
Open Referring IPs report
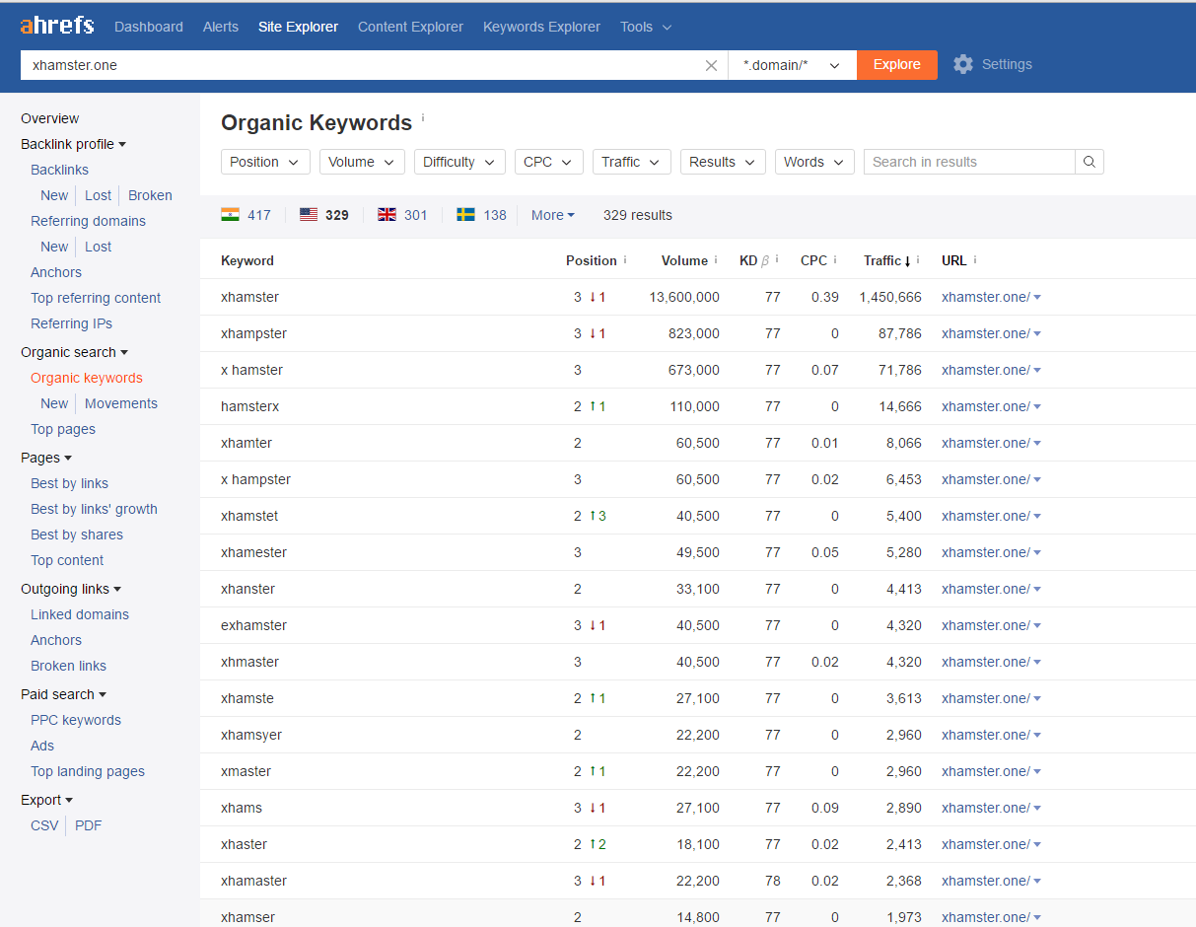tap(71, 323)
